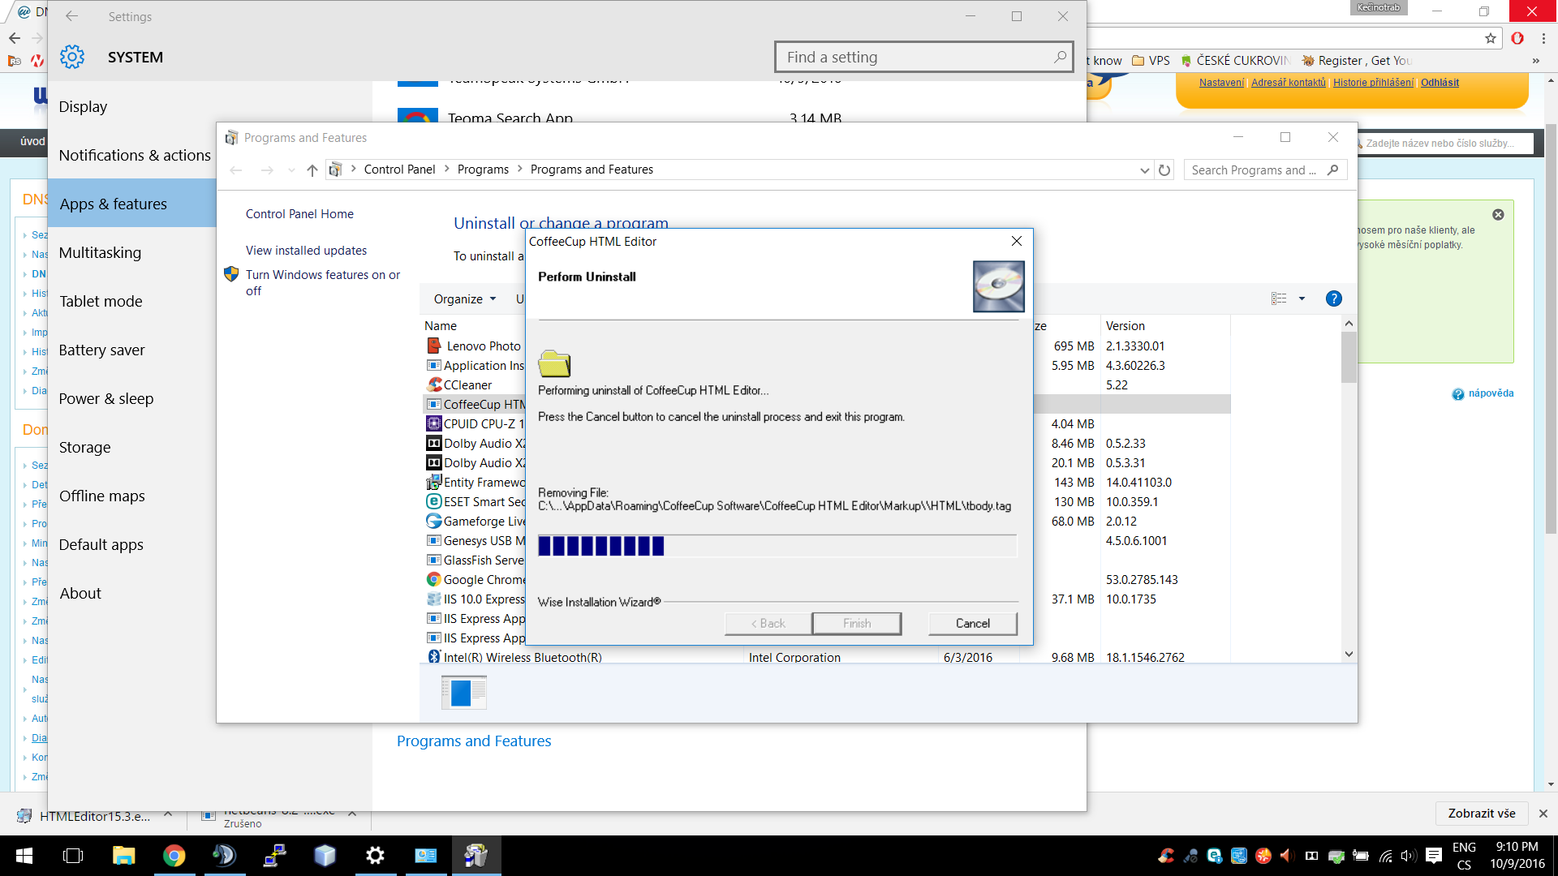
Task: Click the volume icon in system tray
Action: coord(1408,856)
